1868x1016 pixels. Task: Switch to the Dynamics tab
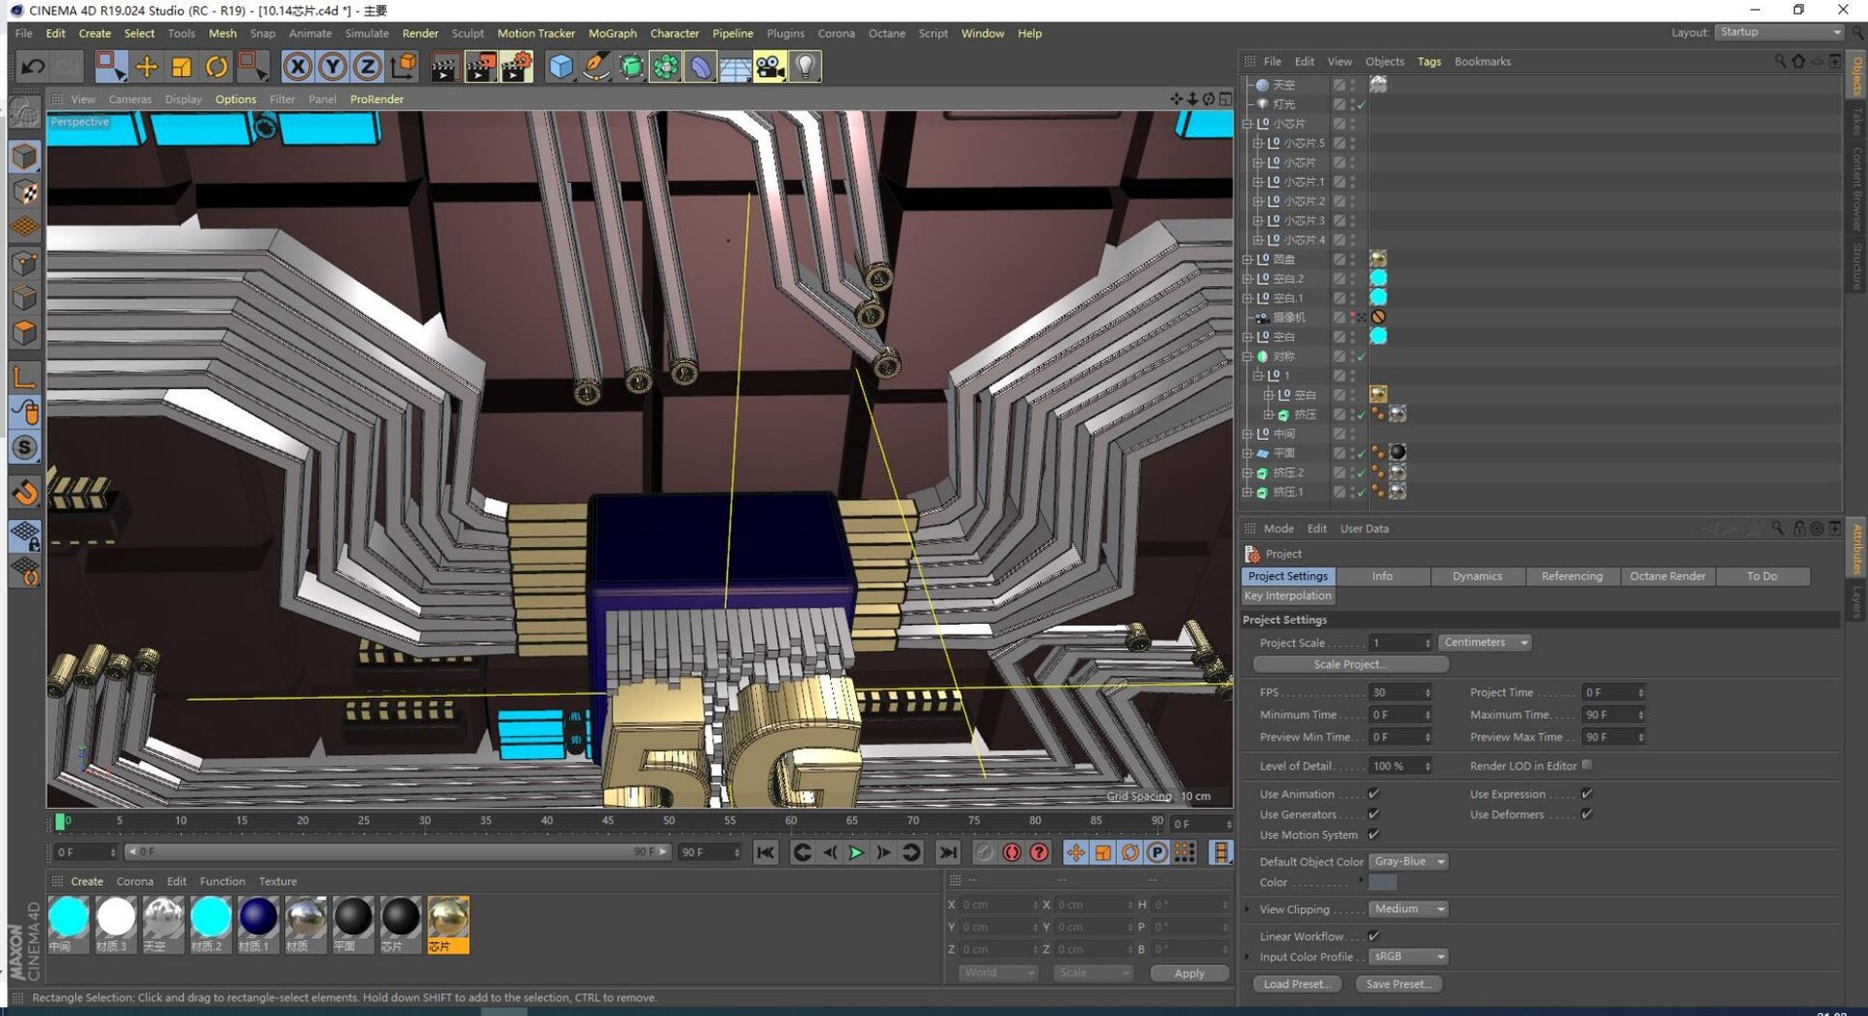(x=1476, y=576)
